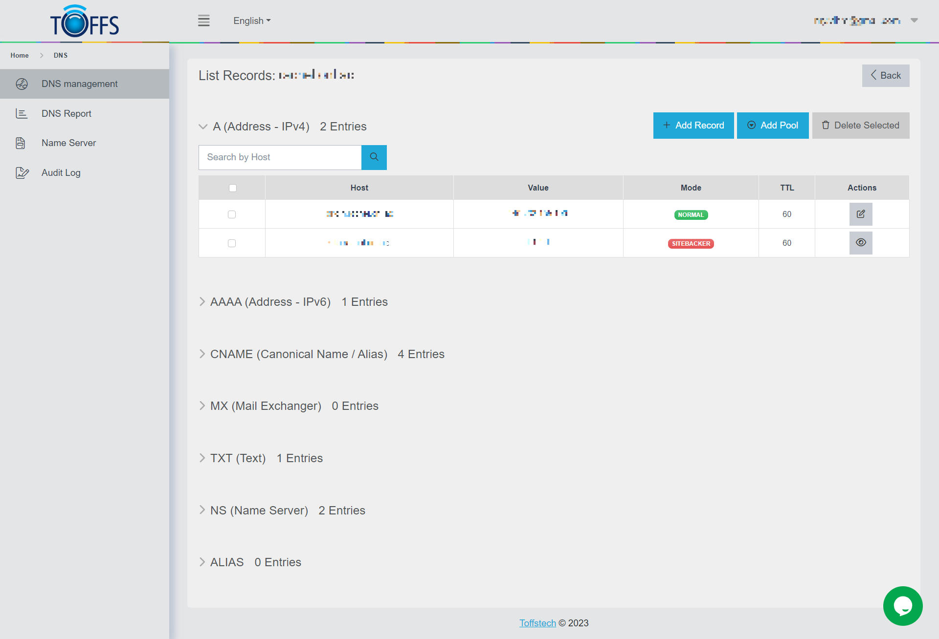Click the Add Pool button
Screen dimensions: 939x639
pos(773,126)
